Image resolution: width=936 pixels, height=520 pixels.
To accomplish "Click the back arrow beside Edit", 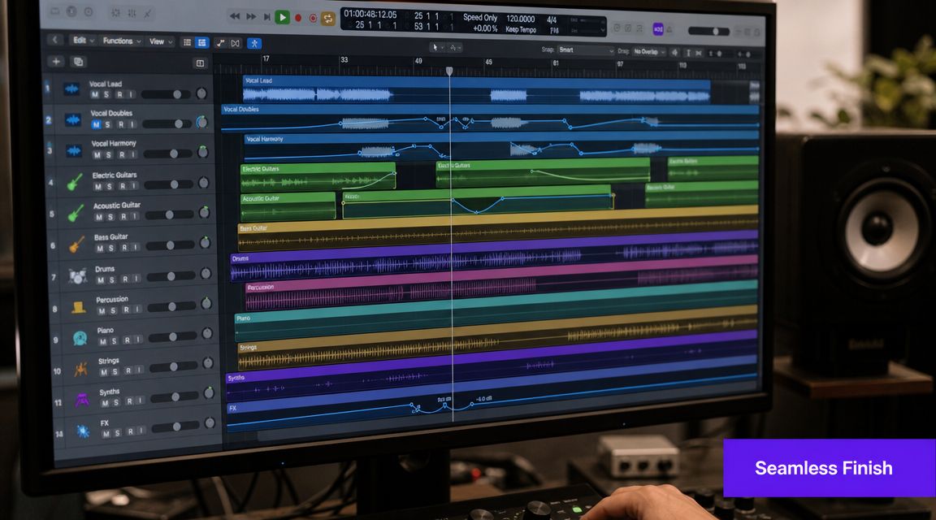I will [x=55, y=39].
